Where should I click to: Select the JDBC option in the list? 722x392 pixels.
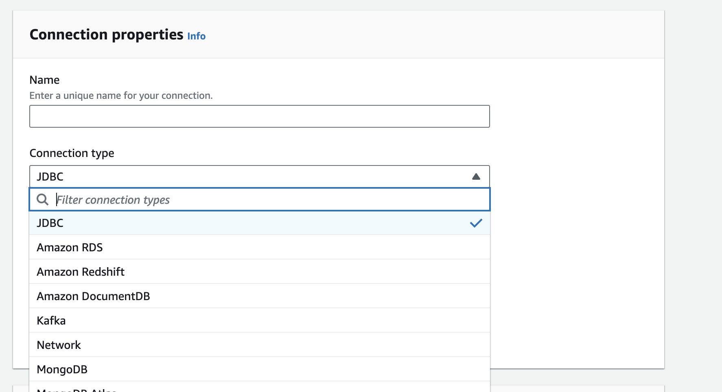click(50, 223)
